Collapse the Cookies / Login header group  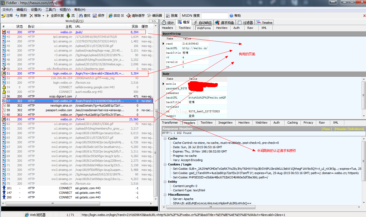(x=165, y=164)
